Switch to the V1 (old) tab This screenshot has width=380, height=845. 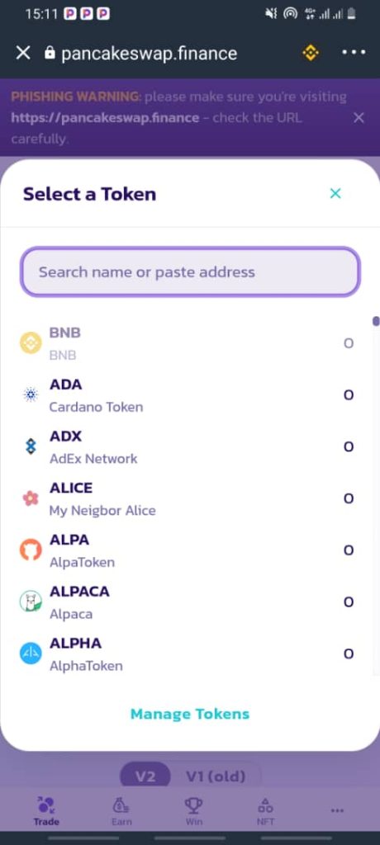(216, 776)
